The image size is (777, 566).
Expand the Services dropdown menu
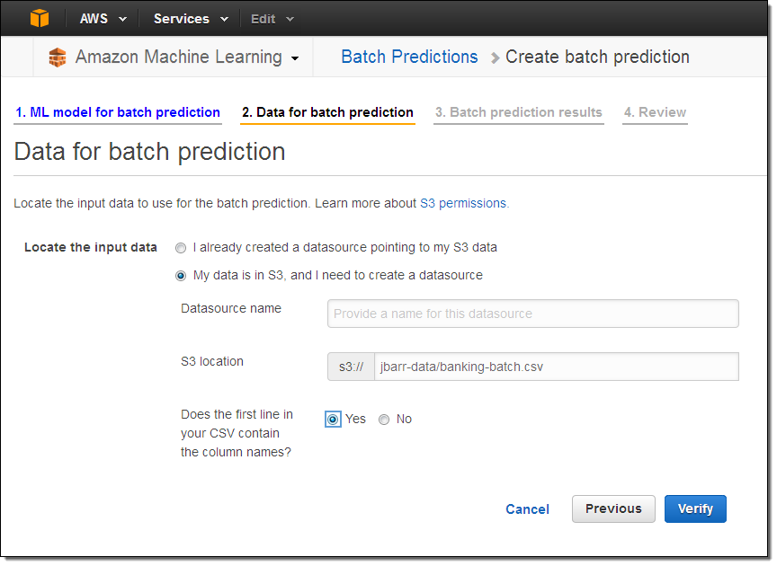tap(191, 19)
